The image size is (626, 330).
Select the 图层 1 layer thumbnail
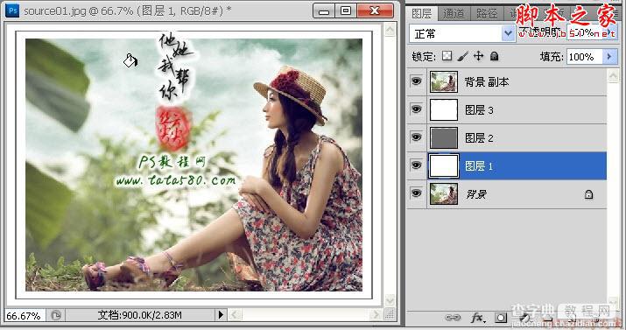pyautogui.click(x=444, y=165)
